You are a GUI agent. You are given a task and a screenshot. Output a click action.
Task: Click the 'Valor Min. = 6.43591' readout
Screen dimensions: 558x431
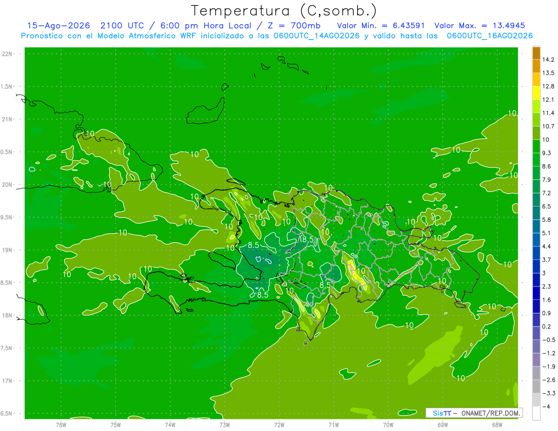381,26
